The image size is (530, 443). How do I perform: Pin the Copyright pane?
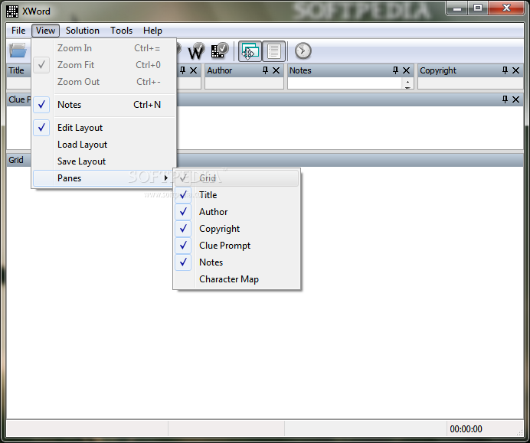(505, 70)
